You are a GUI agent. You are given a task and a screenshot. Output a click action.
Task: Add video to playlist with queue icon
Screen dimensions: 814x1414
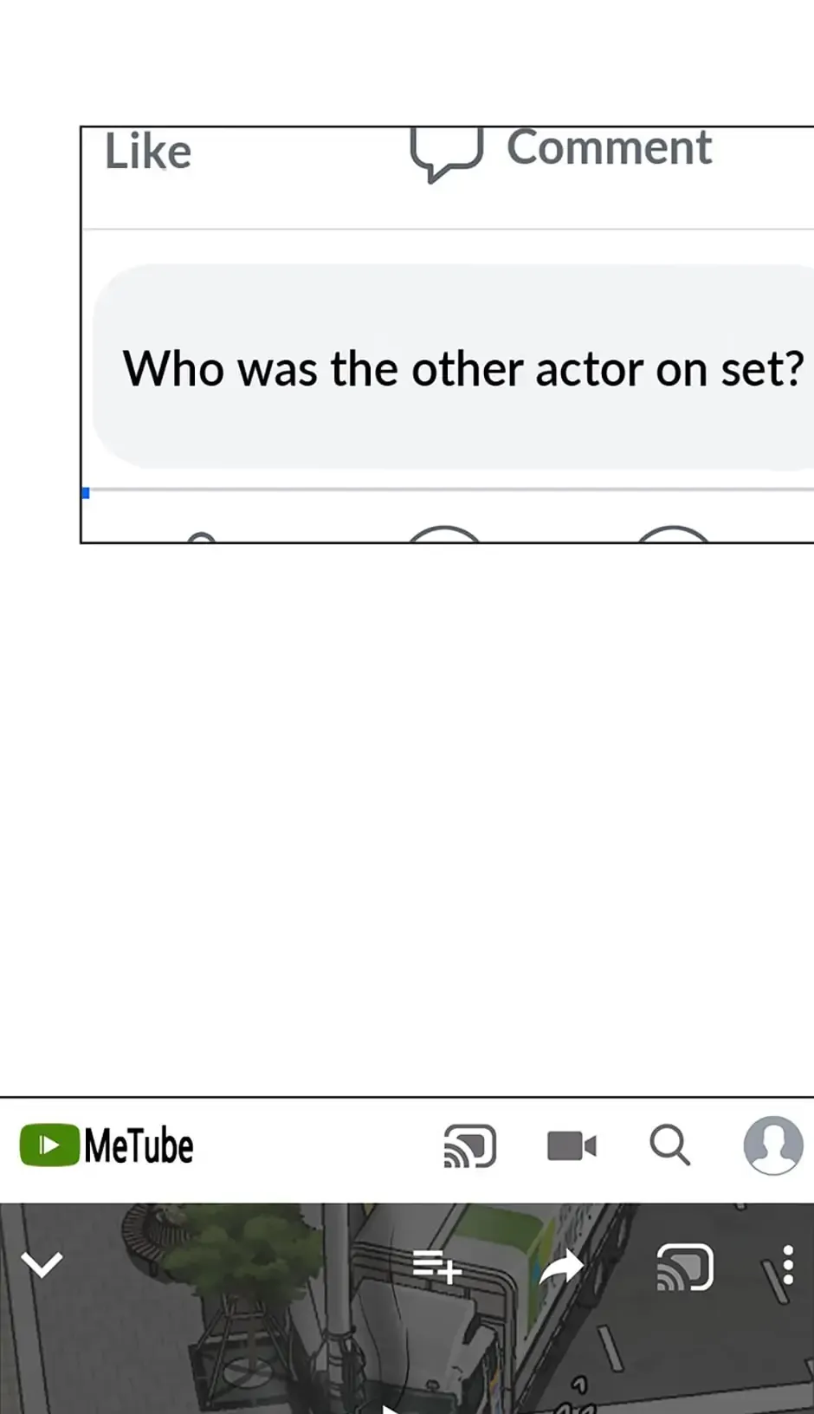coord(436,1267)
